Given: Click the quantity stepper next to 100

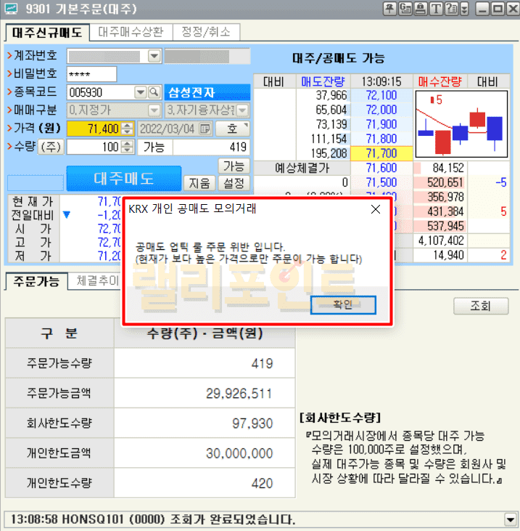Looking at the screenshot, I should click(128, 147).
